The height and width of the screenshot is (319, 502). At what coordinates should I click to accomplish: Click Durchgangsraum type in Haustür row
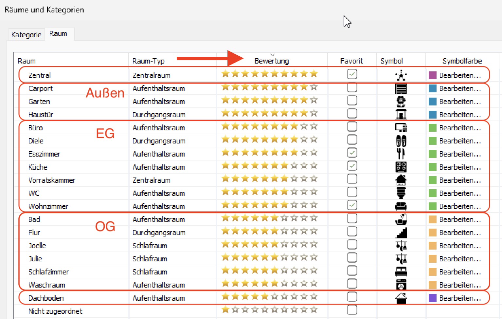coord(159,115)
